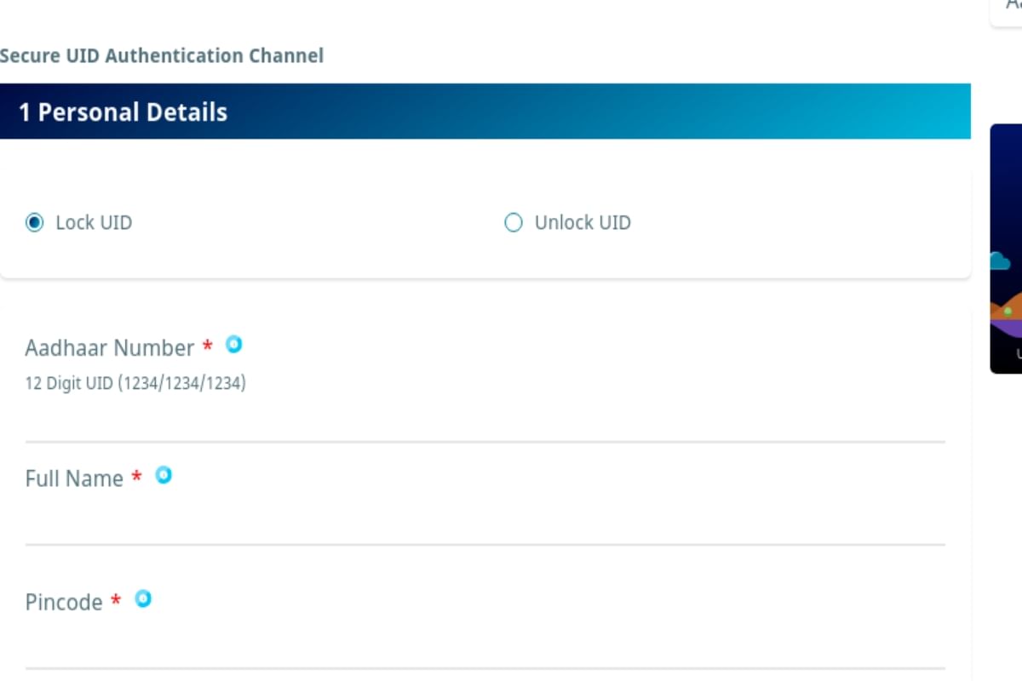
Task: Click the Full Name field label
Action: [74, 478]
